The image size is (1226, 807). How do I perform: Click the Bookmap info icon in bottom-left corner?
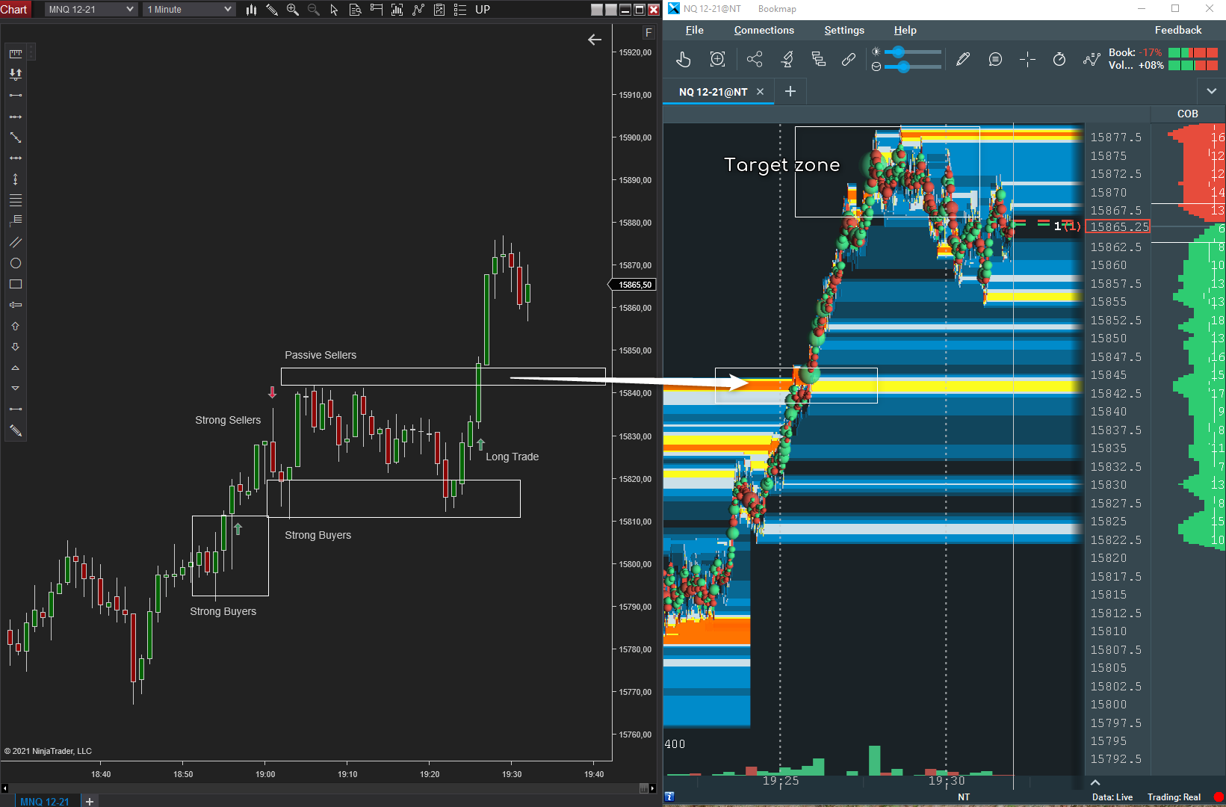[669, 797]
